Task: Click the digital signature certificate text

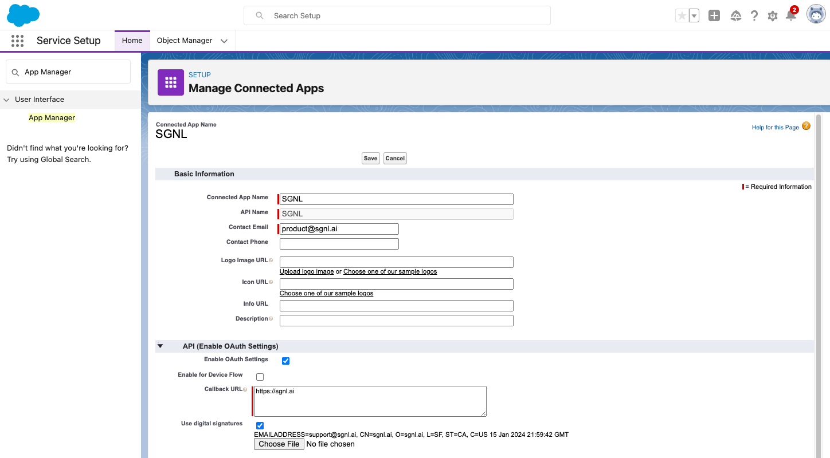Action: [412, 435]
